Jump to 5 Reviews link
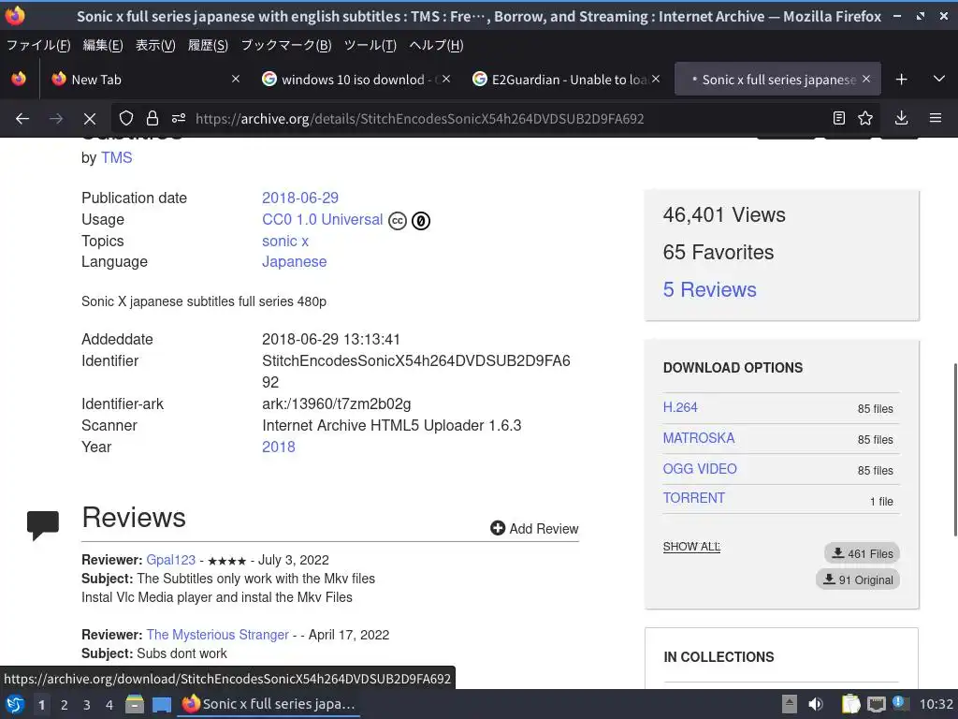The width and height of the screenshot is (958, 719). (x=709, y=290)
